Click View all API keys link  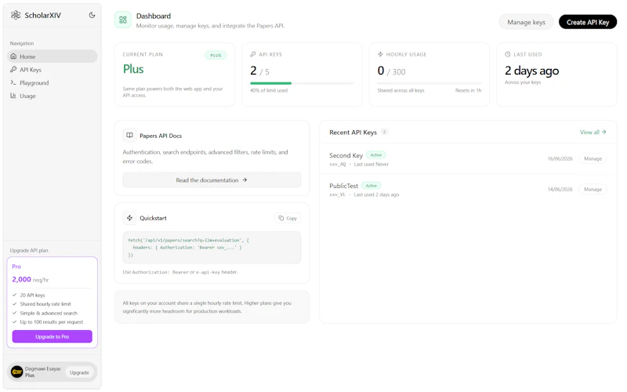(593, 132)
